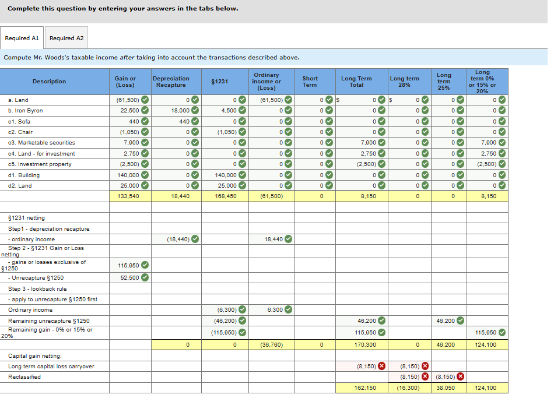Click the 'c5. Investment property' row label
This screenshot has width=554, height=398.
click(x=40, y=164)
